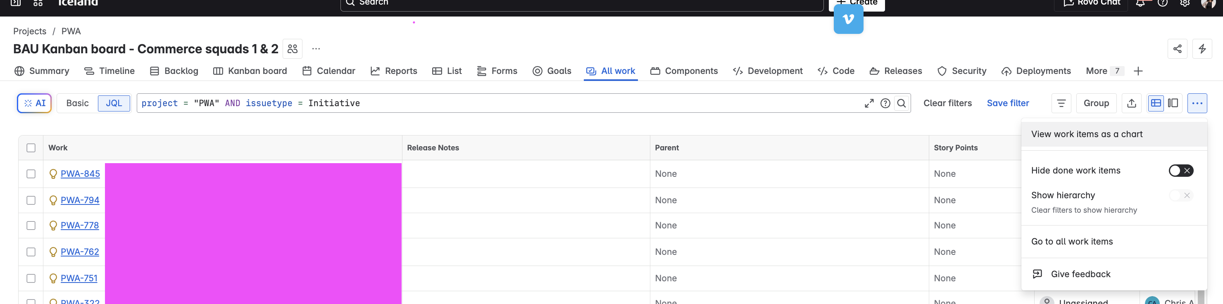The image size is (1223, 304).
Task: Open the team members icon beside board title
Action: click(x=293, y=49)
